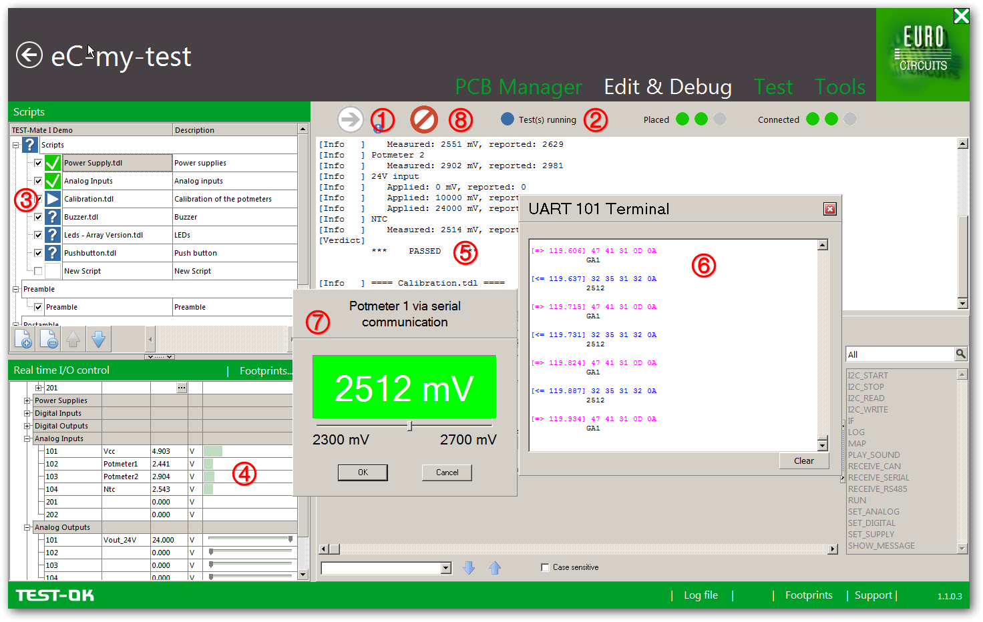
Task: Expand the 201 node above Power Supplies
Action: click(39, 388)
